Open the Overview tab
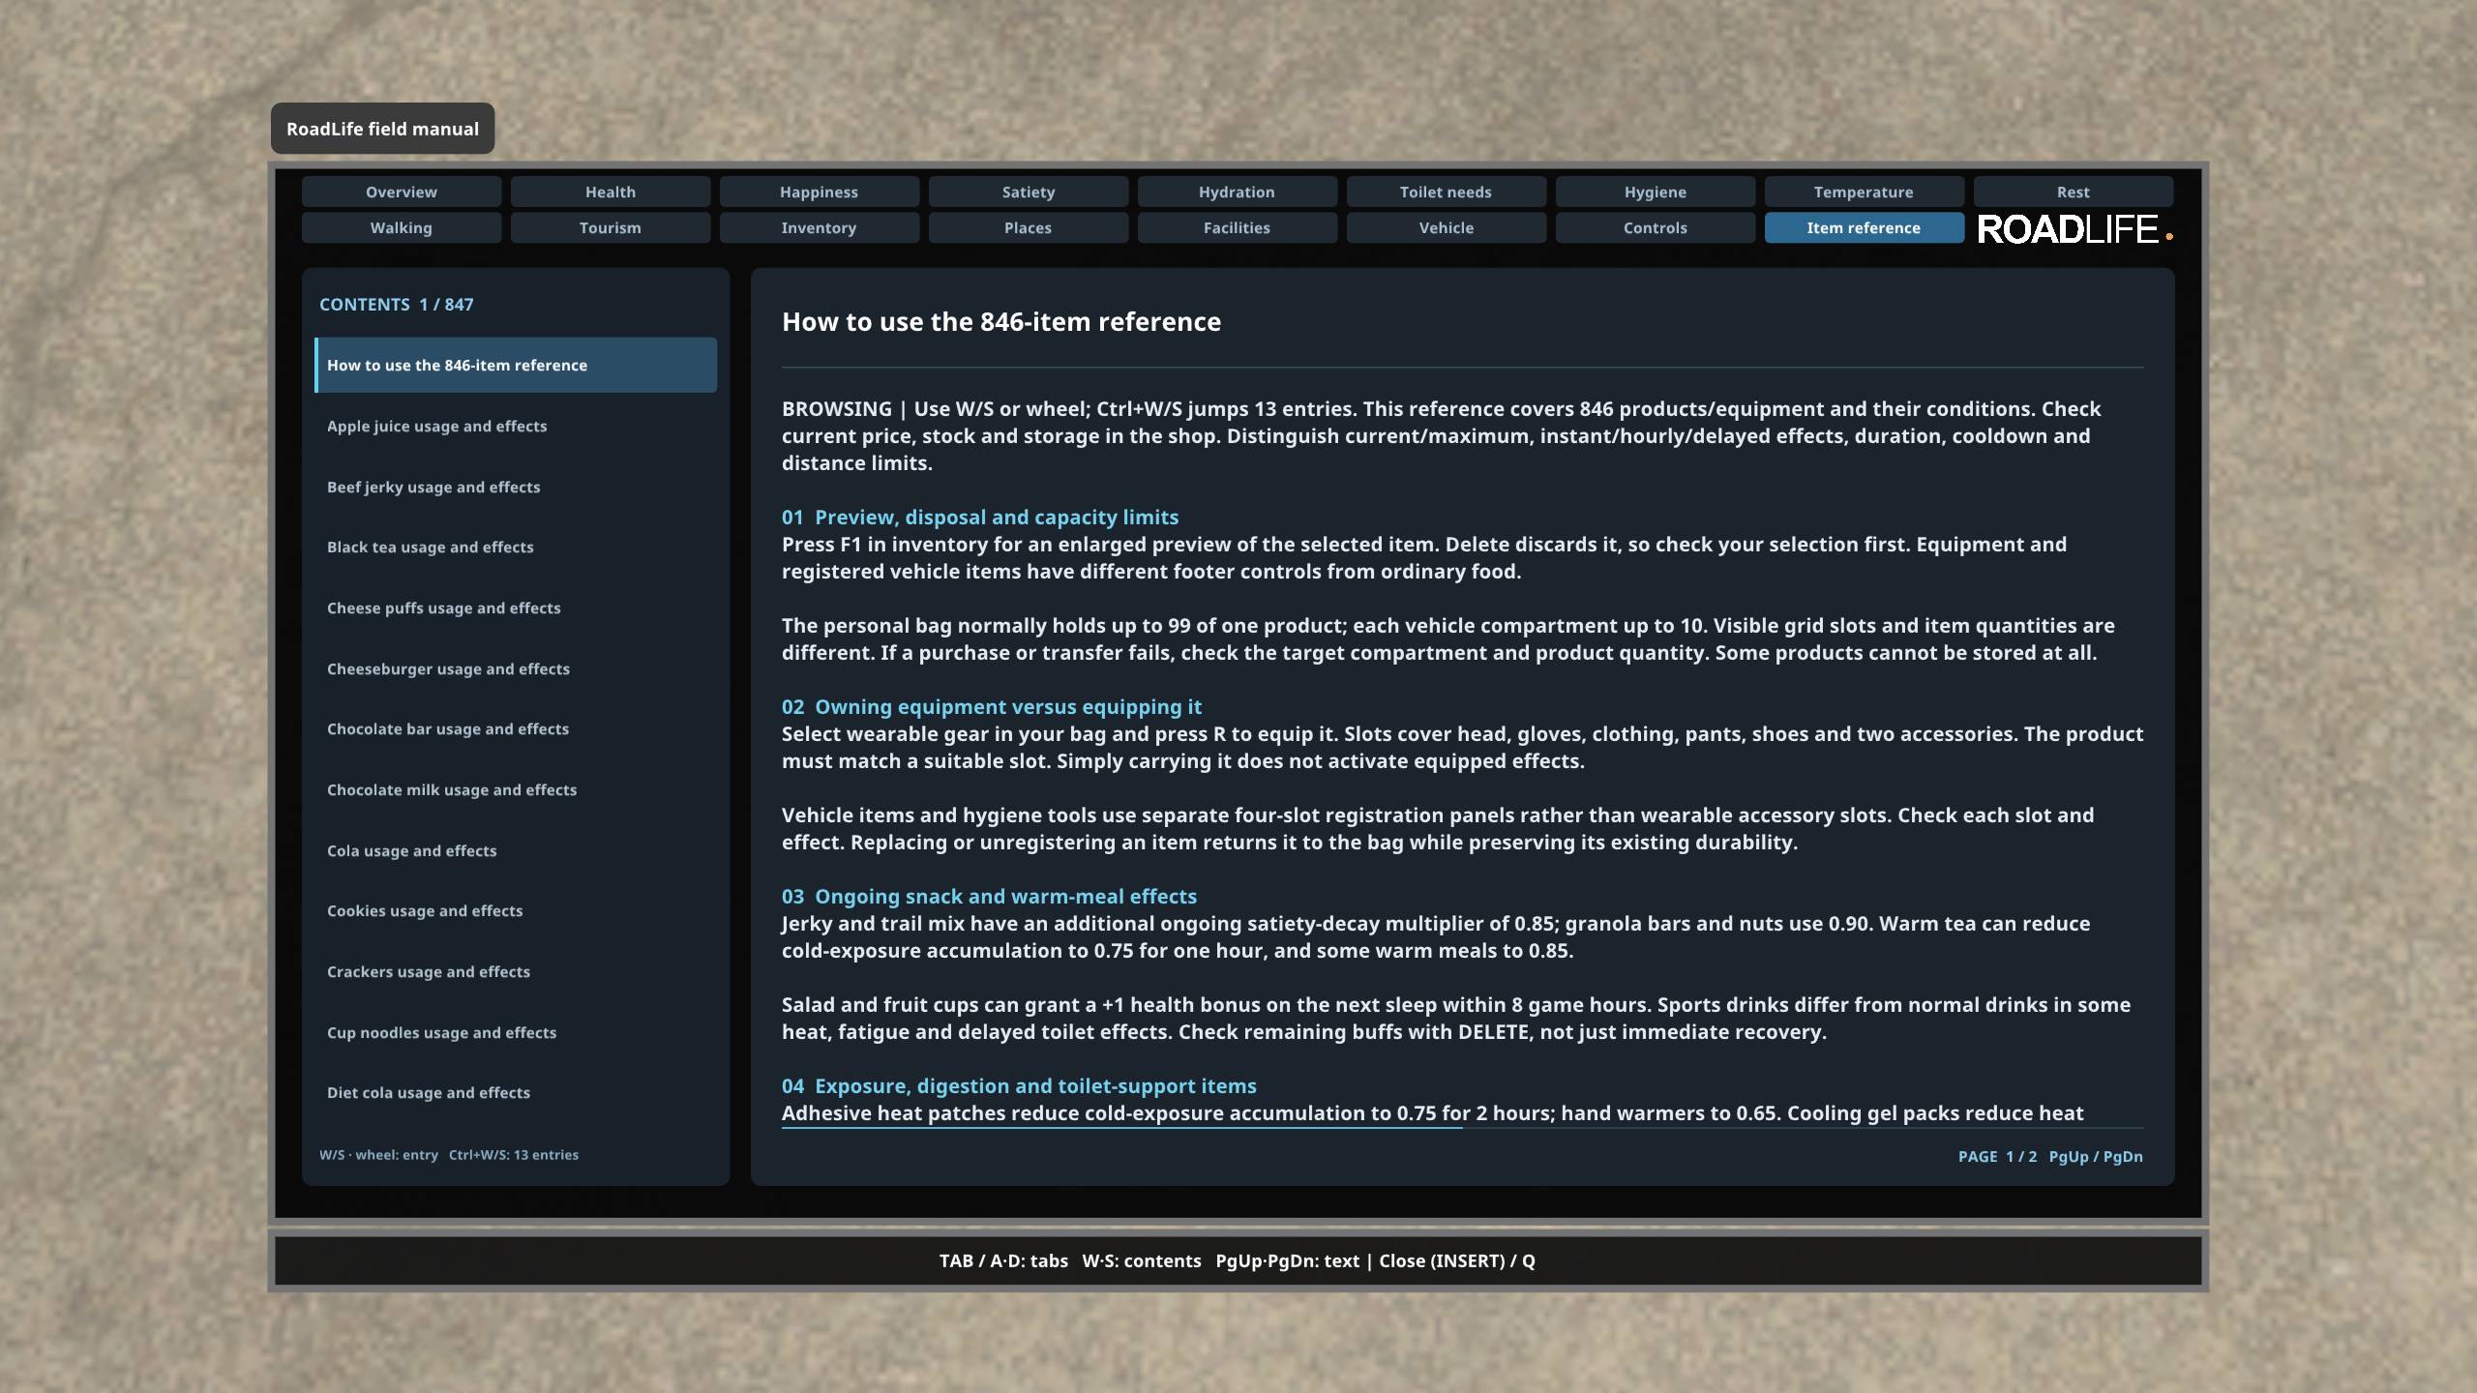This screenshot has width=2477, height=1393. click(x=402, y=192)
